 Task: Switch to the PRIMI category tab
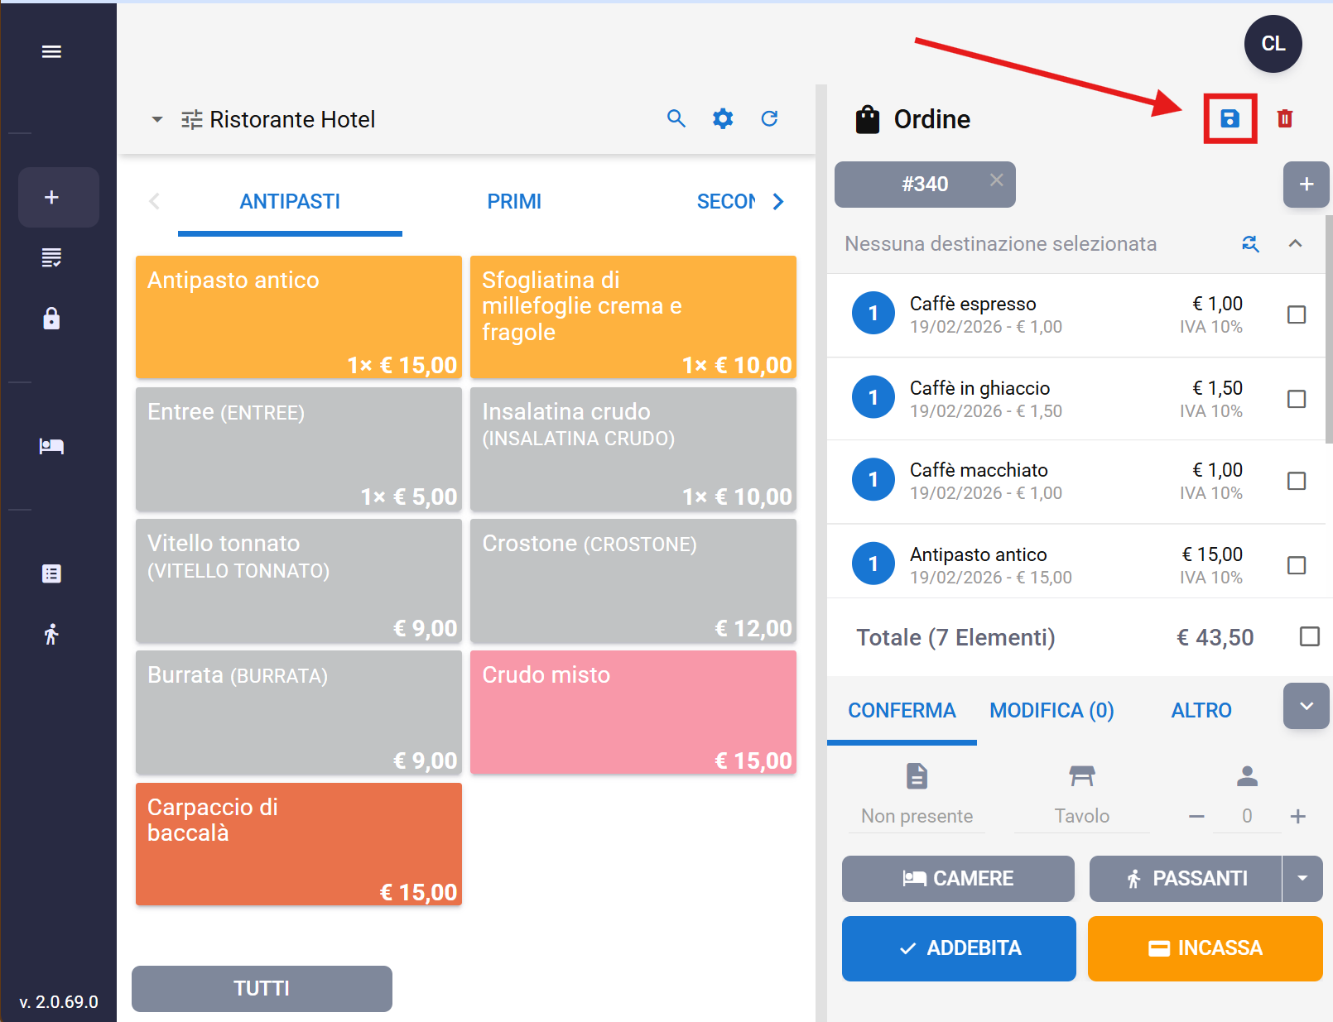pyautogui.click(x=513, y=202)
